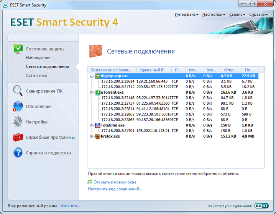Click the Открыть в новом окне link
Viewport: 276px width, 214px height.
coord(115,182)
